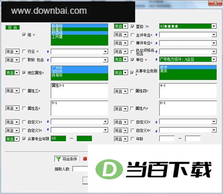This screenshot has height=194, width=223.
Task: Click the # marker beside 自定义4
Action: point(156,131)
